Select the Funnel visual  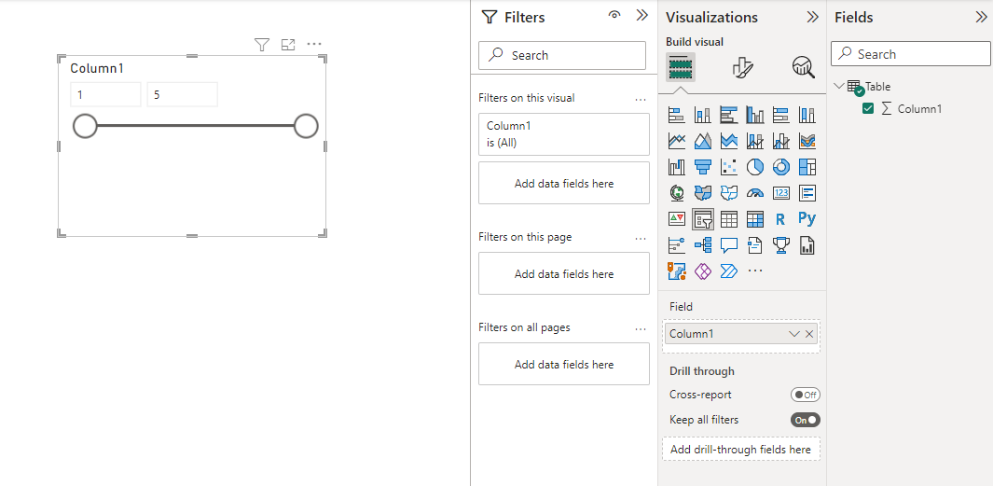[703, 167]
